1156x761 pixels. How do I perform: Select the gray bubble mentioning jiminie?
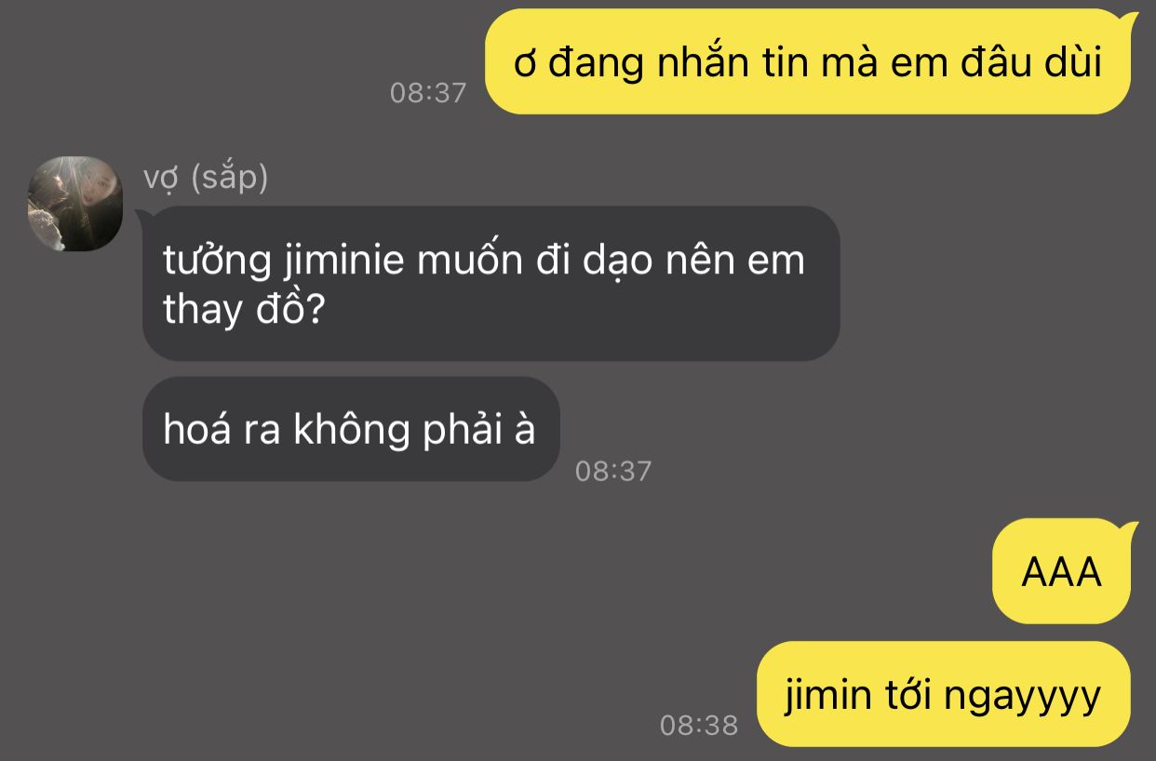click(x=491, y=283)
